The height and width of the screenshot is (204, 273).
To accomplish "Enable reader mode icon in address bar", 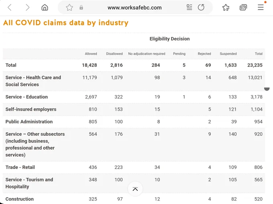I will click(x=189, y=7).
